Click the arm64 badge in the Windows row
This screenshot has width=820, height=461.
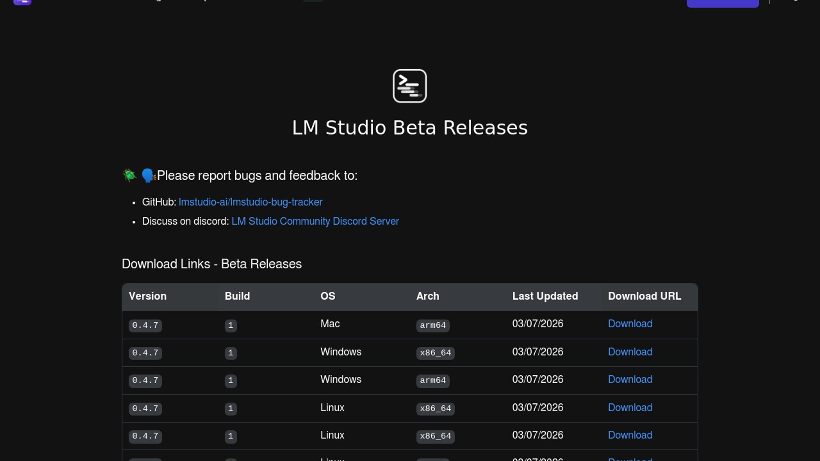point(433,380)
